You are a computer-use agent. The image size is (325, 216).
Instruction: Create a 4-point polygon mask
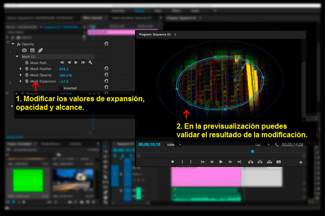(x=32, y=50)
